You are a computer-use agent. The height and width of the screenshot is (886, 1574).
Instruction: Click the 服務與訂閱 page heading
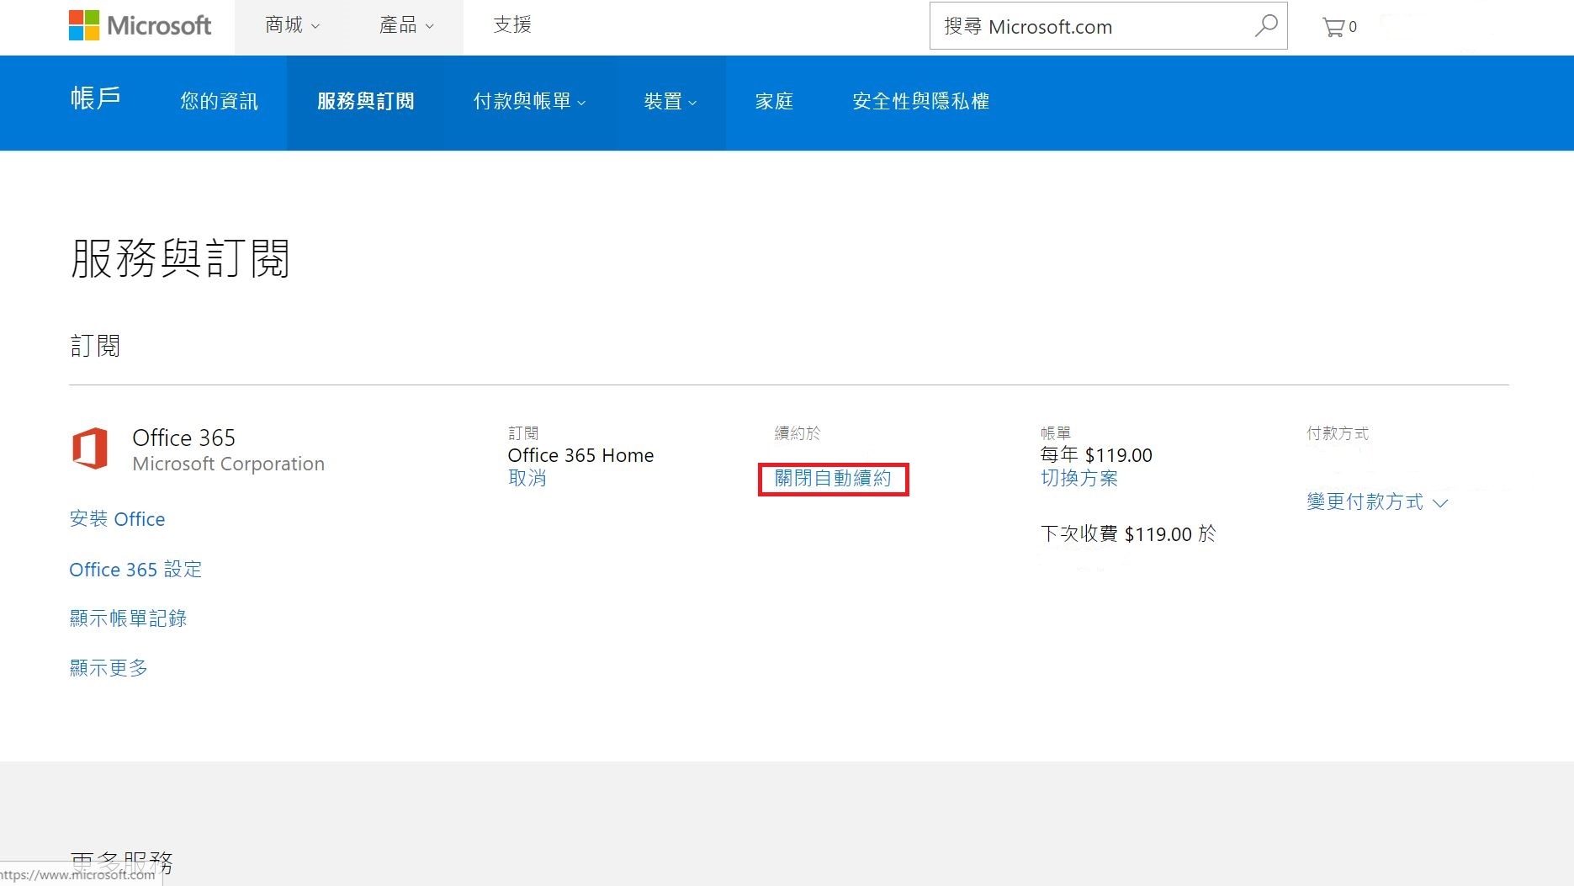point(180,258)
